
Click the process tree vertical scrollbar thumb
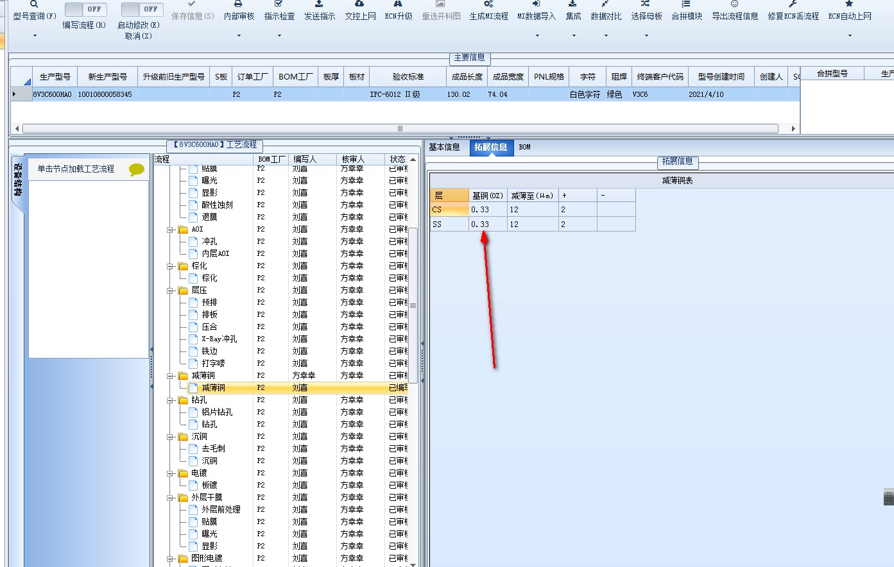413,305
